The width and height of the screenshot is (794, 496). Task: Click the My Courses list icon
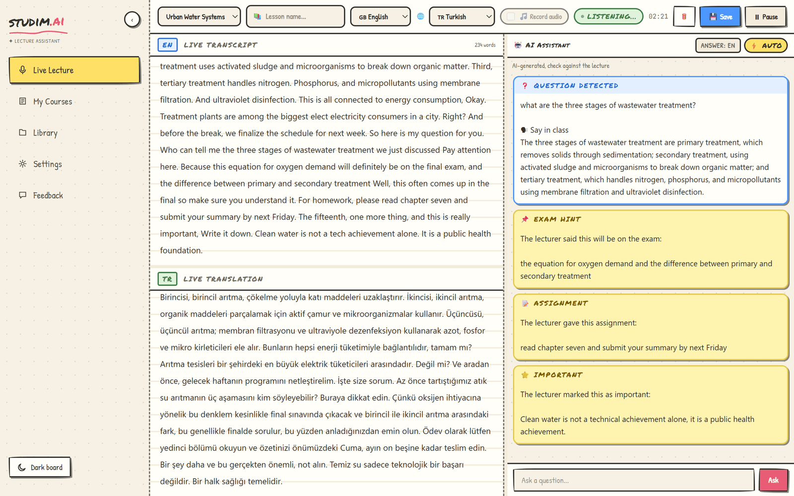[22, 101]
